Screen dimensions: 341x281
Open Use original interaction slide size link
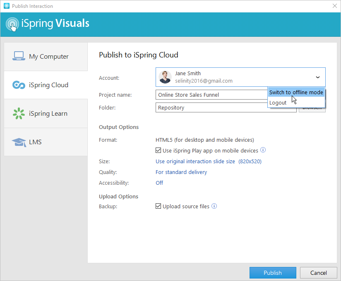click(x=208, y=161)
